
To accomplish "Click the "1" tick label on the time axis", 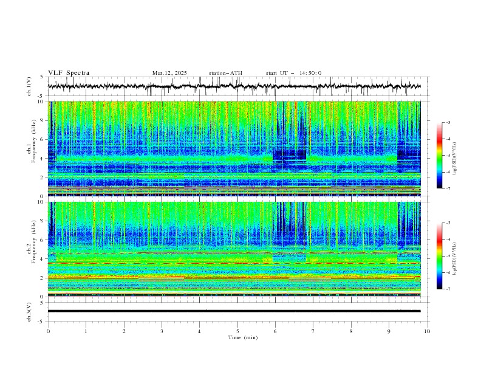I will pos(86,331).
